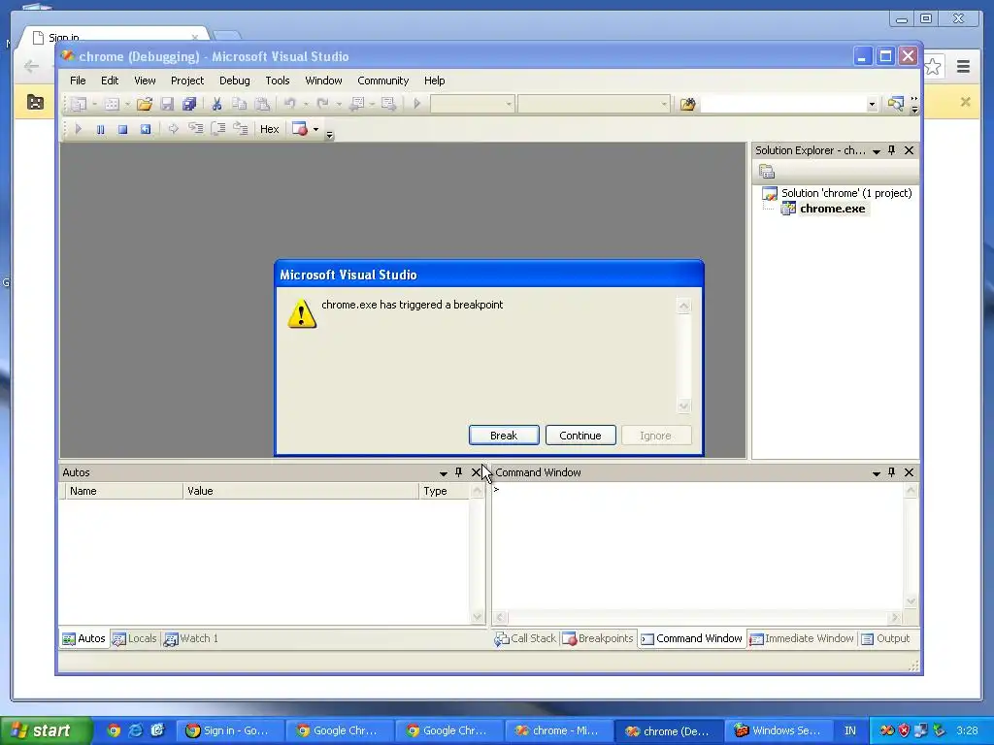Open the Autos panel window position dropdown
Viewport: 994px width, 745px height.
(443, 472)
